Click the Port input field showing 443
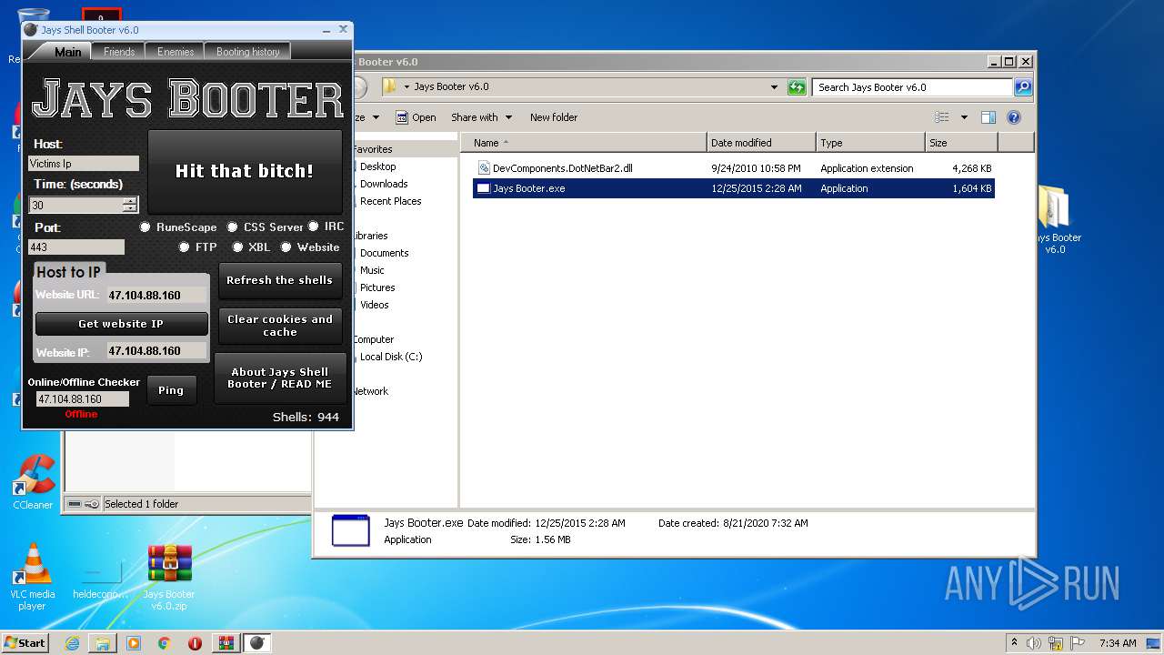Screen dimensions: 1164x655 coord(76,247)
